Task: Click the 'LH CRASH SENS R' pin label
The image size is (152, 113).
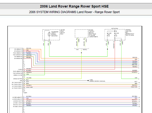Action: [17, 88]
